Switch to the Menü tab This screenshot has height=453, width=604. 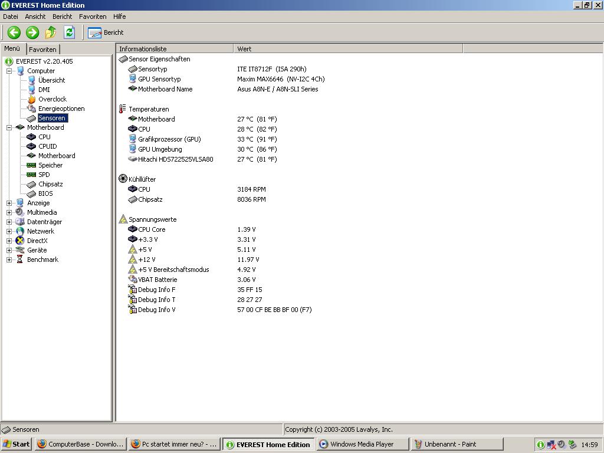[12, 48]
